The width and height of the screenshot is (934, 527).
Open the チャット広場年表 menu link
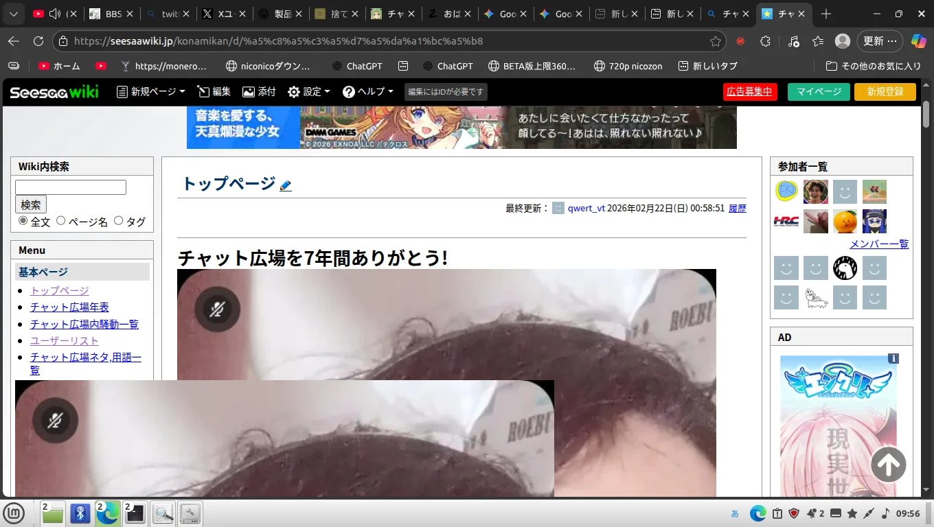69,307
